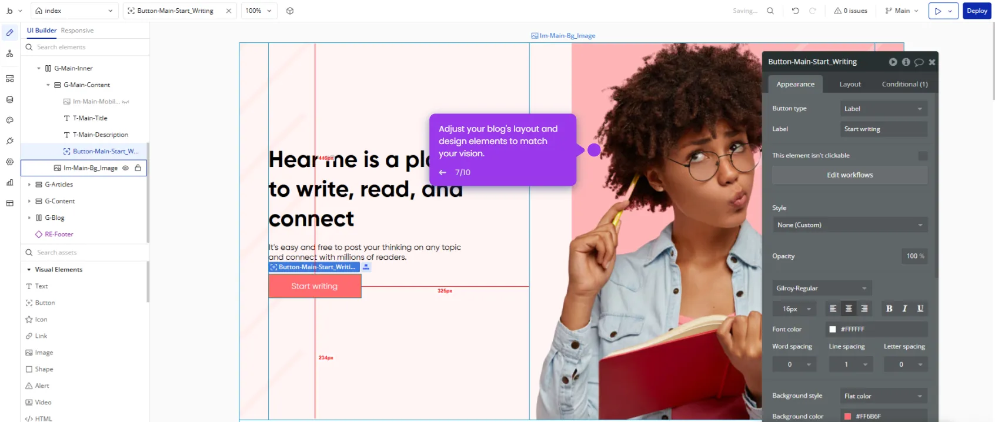Click the group icon beside canvas element label

tap(366, 267)
